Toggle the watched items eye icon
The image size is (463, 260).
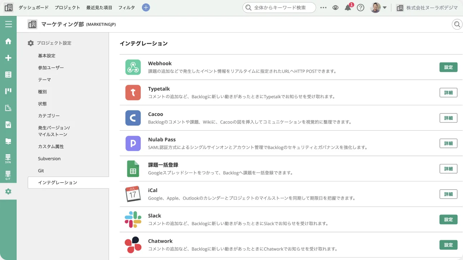(335, 7)
